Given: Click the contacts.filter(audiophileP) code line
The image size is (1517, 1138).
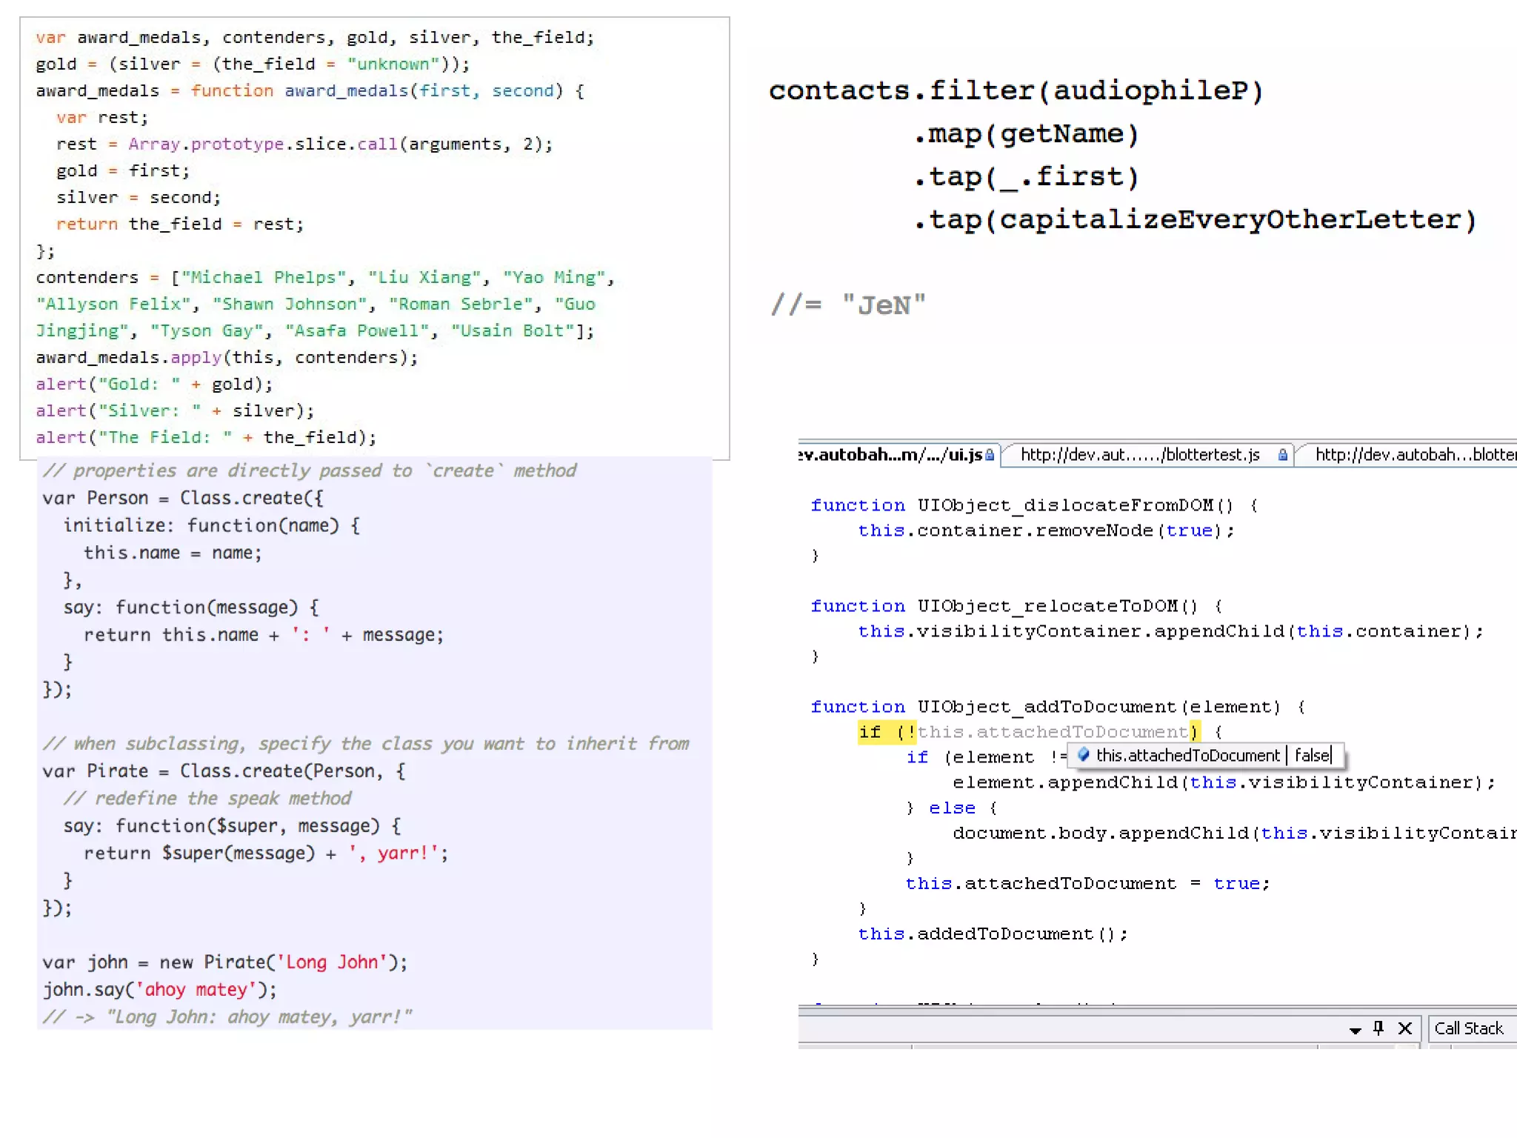Looking at the screenshot, I should coord(1015,90).
